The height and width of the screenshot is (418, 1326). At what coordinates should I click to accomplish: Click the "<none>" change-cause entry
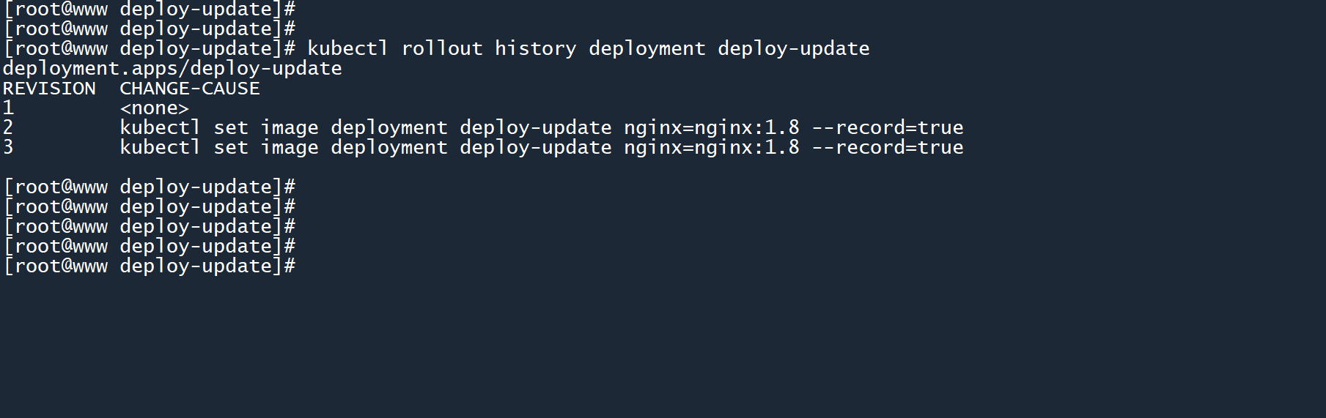(x=155, y=108)
